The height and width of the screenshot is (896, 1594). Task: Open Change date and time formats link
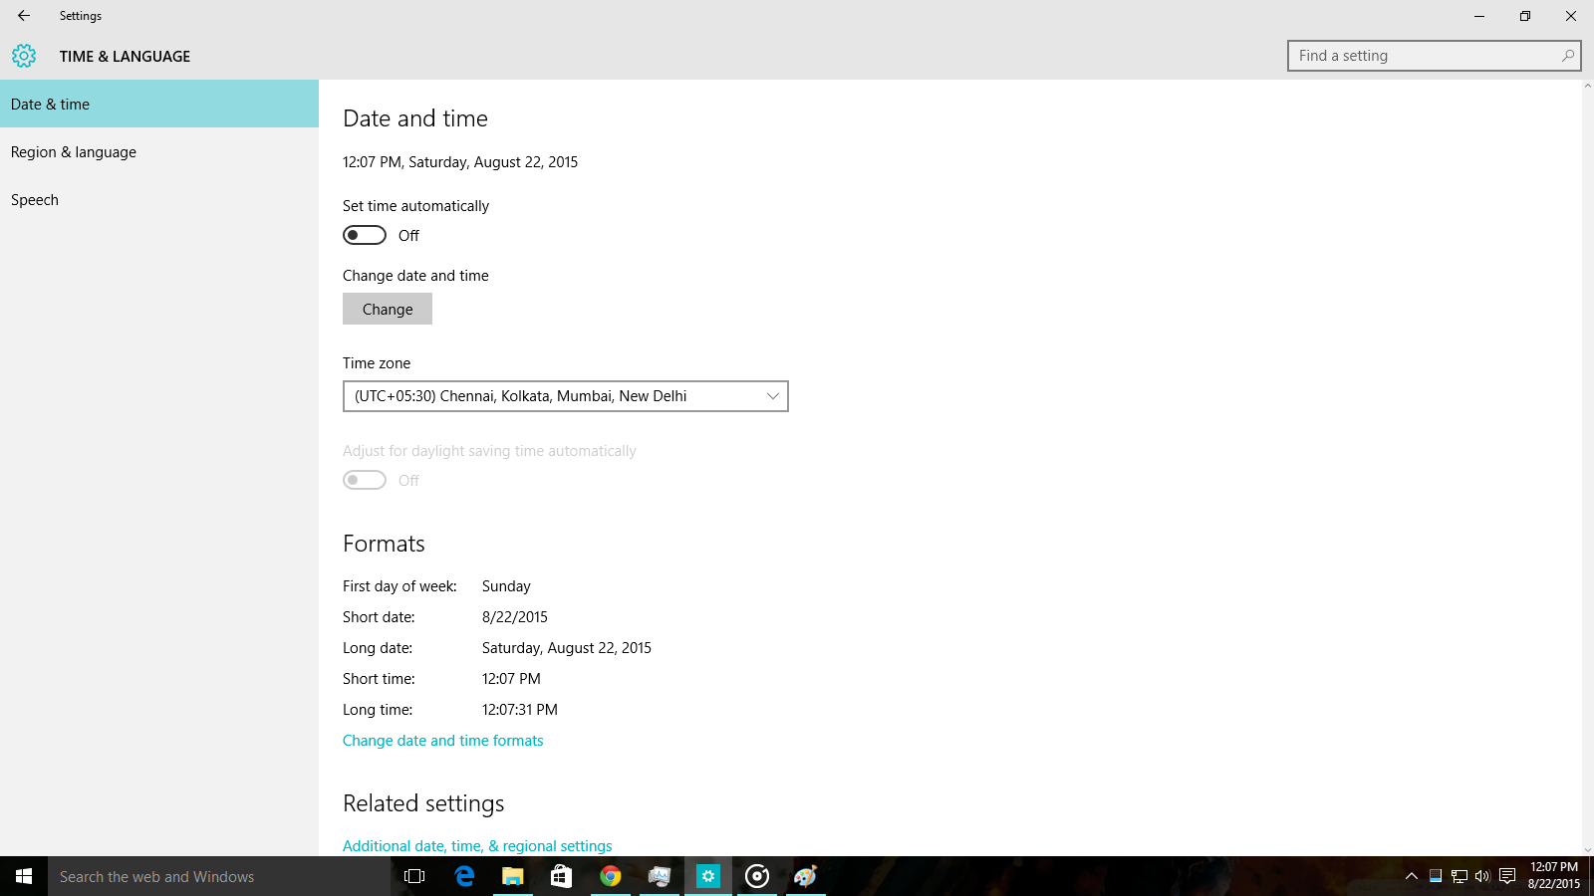(443, 741)
